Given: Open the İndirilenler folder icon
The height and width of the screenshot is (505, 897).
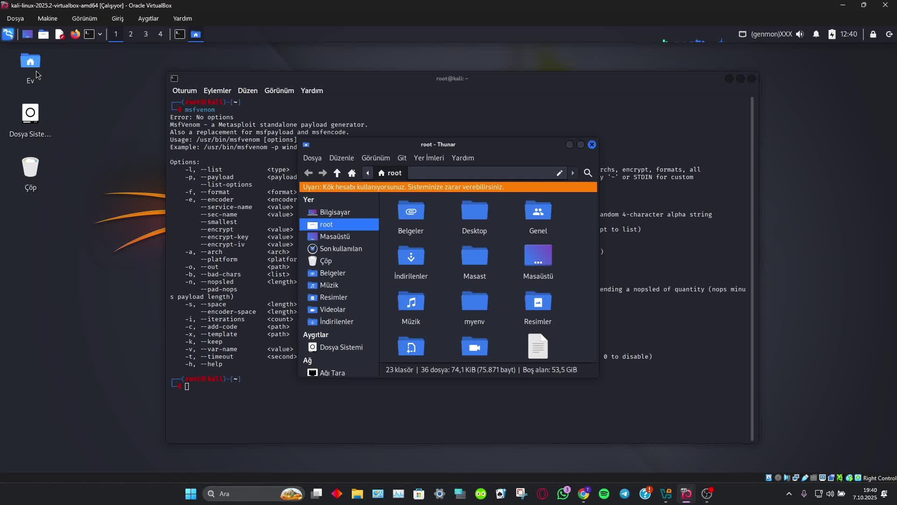Looking at the screenshot, I should click(411, 256).
